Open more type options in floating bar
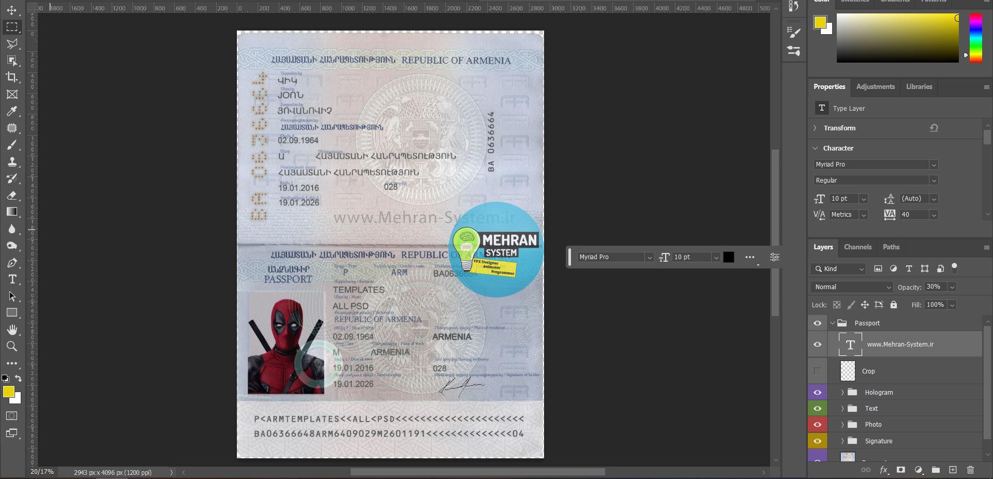993x479 pixels. [749, 257]
